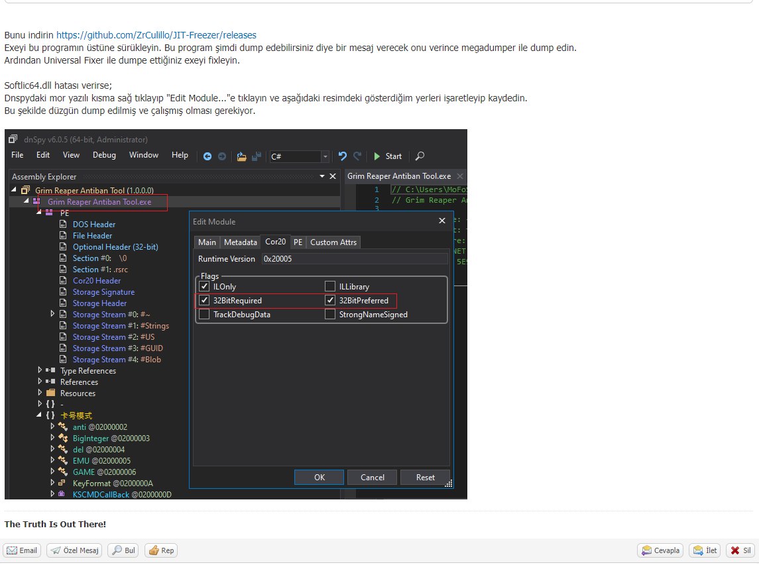759x565 pixels.
Task: Expand the anti @02000002 class
Action: tap(52, 427)
